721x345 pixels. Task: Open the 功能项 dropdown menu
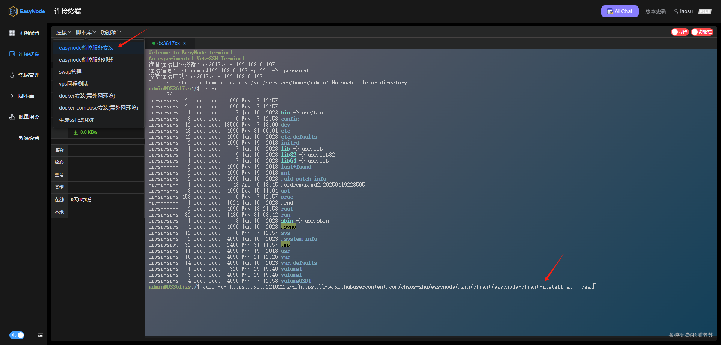click(111, 32)
